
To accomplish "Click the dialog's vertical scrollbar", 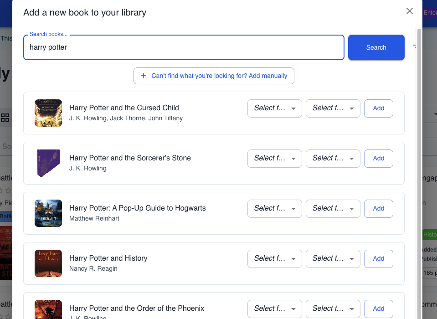I will (419, 173).
